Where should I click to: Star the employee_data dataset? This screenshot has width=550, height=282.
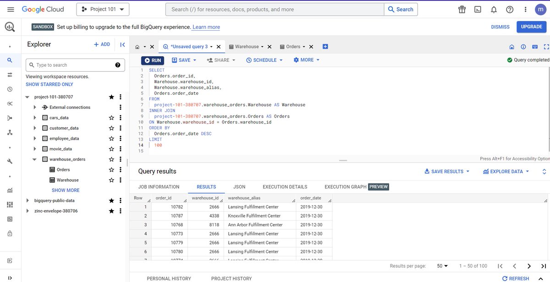(111, 138)
